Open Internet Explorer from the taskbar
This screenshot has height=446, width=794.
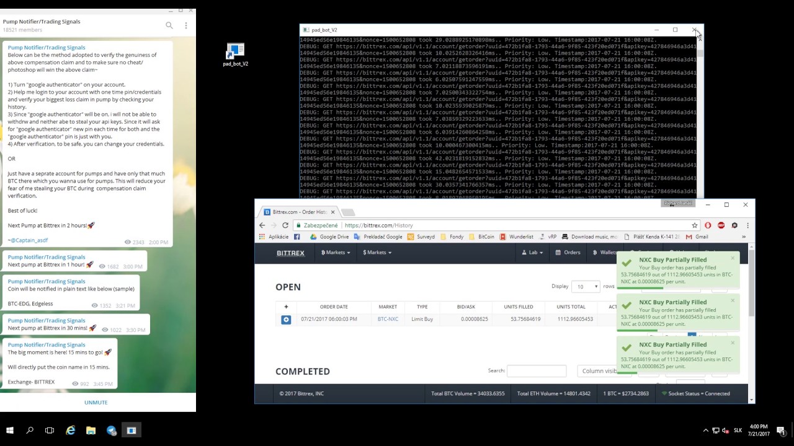click(71, 430)
